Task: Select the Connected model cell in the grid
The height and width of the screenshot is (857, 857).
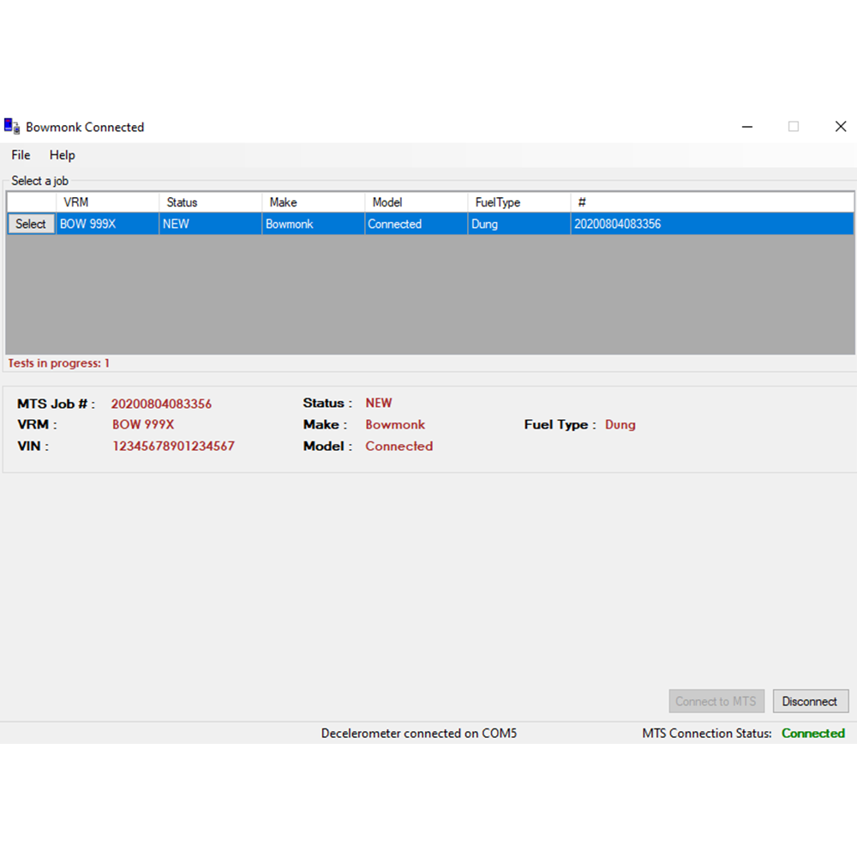Action: tap(416, 224)
